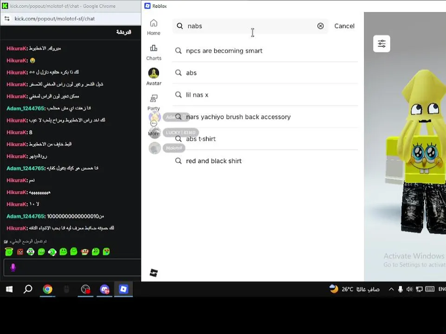
Task: Clear the search field with X icon
Action: point(320,26)
